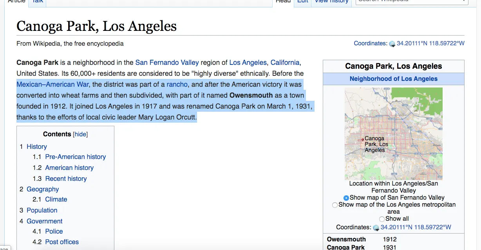
Task: Open the Talk tab
Action: coord(38,2)
